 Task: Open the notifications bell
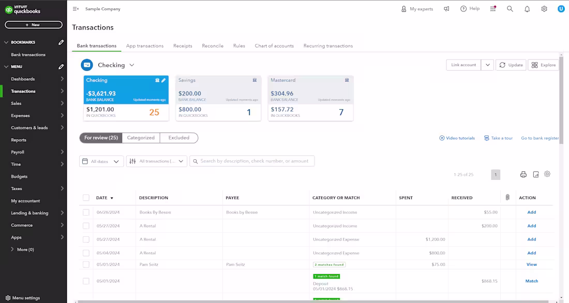[x=527, y=9]
